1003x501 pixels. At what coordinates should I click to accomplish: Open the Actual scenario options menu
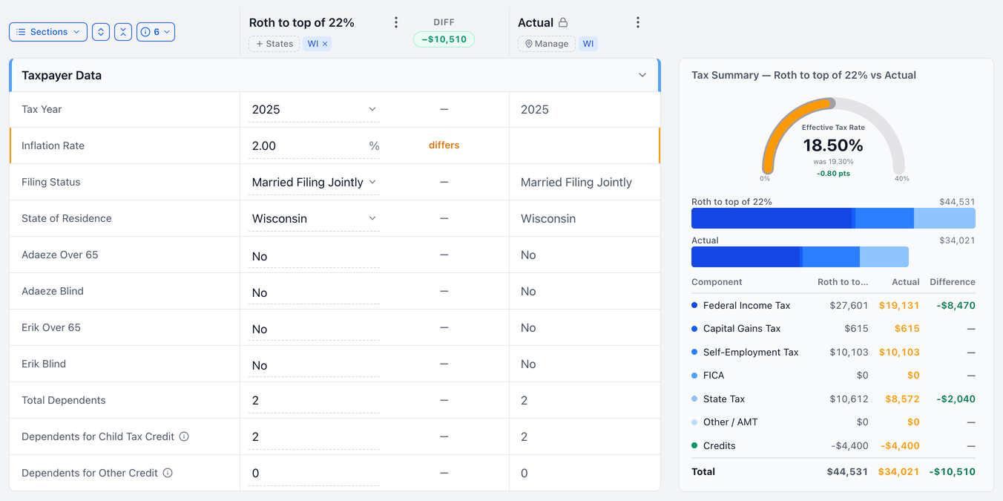[x=638, y=23]
